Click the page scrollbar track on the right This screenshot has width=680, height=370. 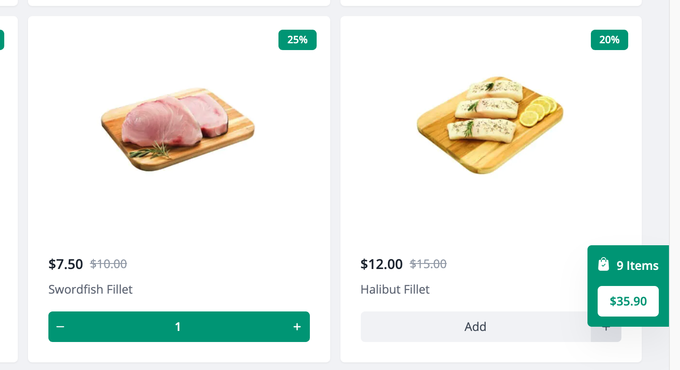click(x=675, y=185)
